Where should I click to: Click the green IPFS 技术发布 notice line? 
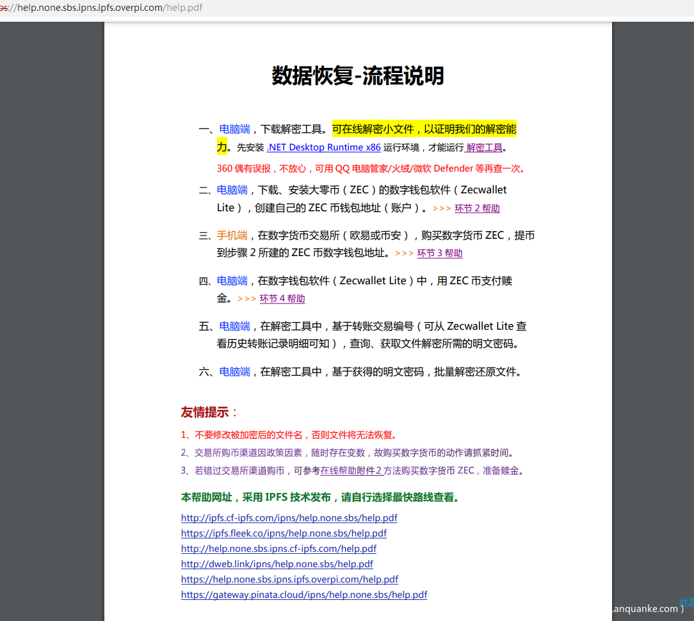click(x=320, y=497)
